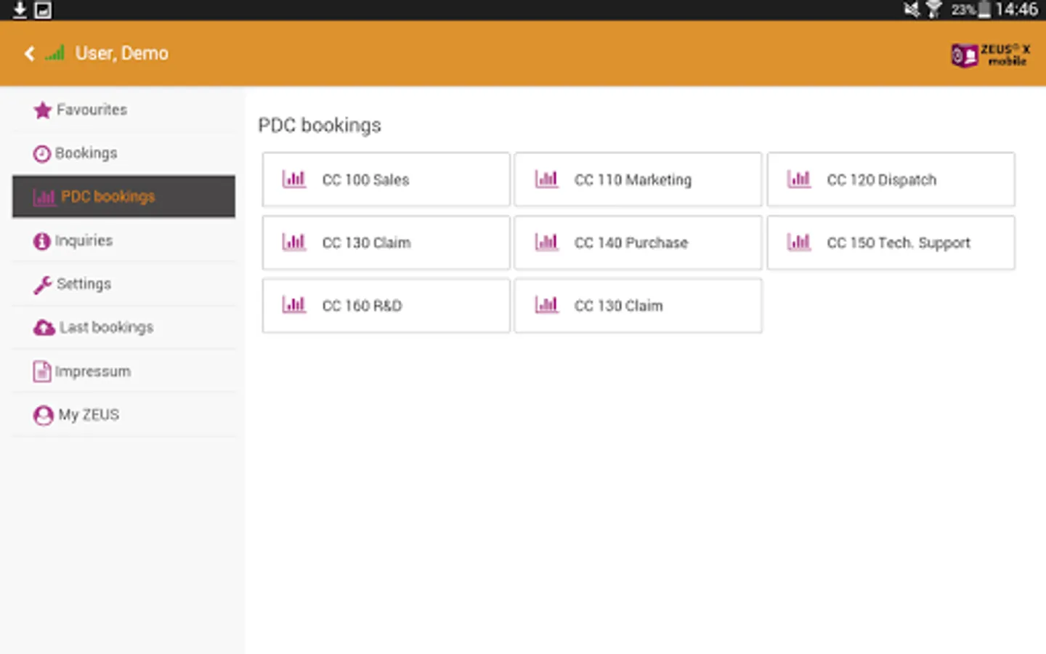Tap the 14:46 clock in status bar

(x=1016, y=9)
